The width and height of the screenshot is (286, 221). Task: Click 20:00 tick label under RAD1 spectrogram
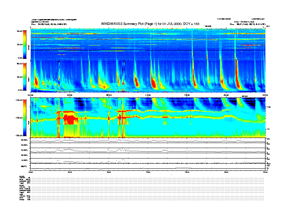(x=226, y=95)
